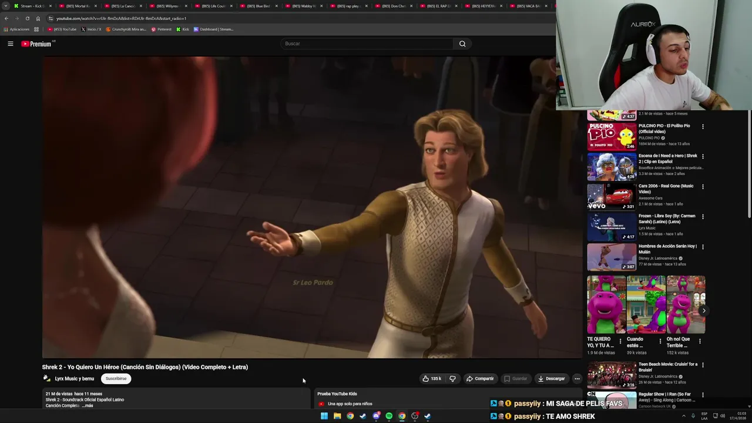Expand the description with ...más
This screenshot has height=423, width=752.
pos(88,405)
